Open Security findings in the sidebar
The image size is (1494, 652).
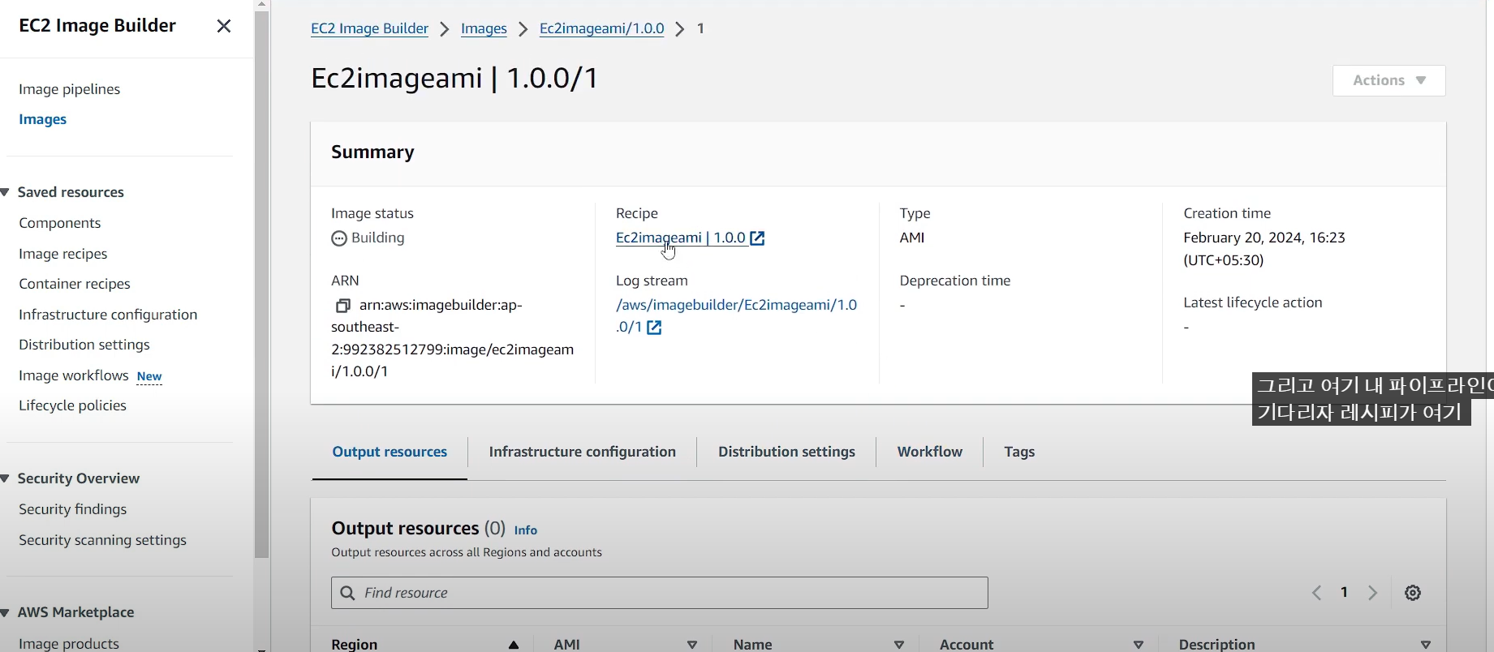pyautogui.click(x=73, y=509)
